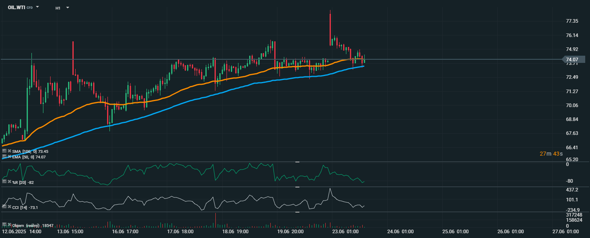Remove the Objem volume indicator
This screenshot has width=590, height=238.
(x=9, y=225)
